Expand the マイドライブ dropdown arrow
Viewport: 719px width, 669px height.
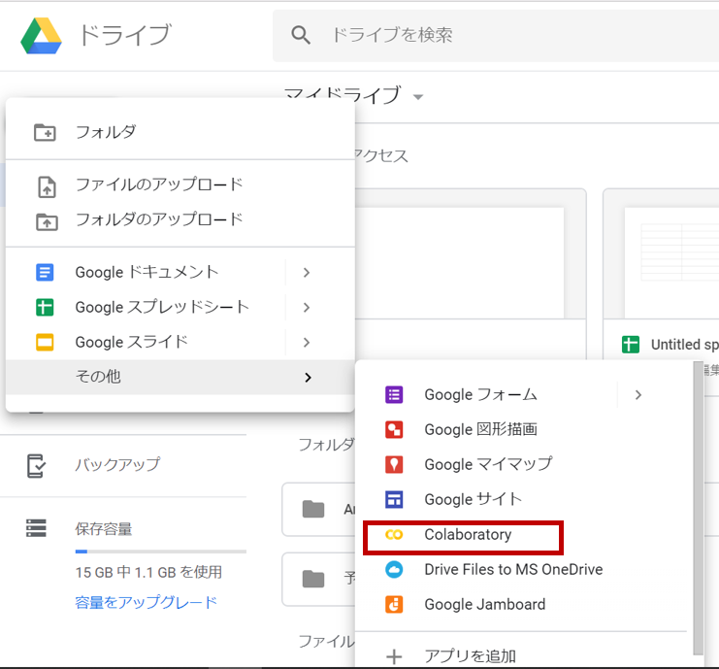coord(418,97)
